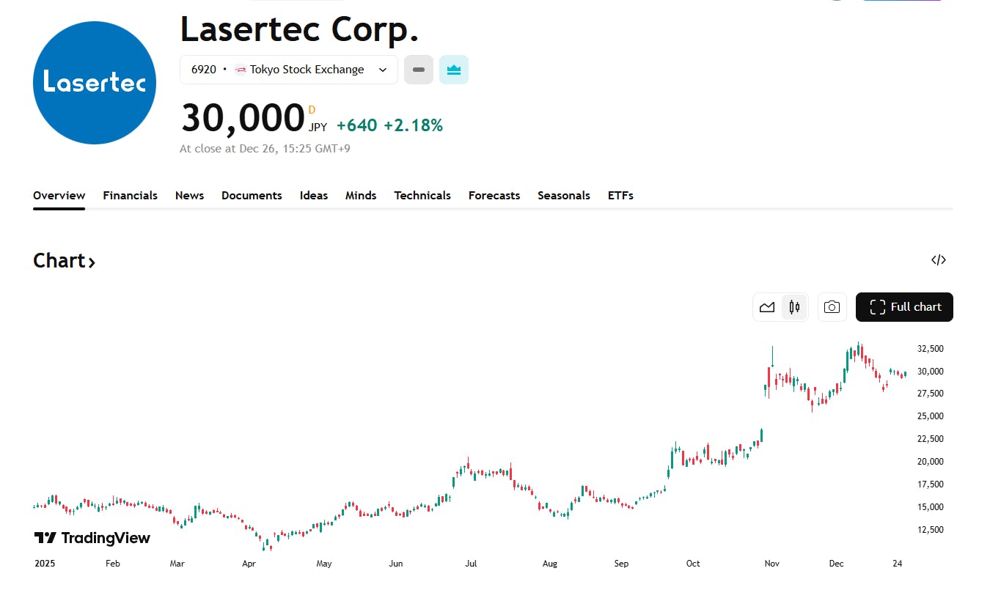The height and width of the screenshot is (590, 990).
Task: Open the News tab
Action: click(189, 196)
